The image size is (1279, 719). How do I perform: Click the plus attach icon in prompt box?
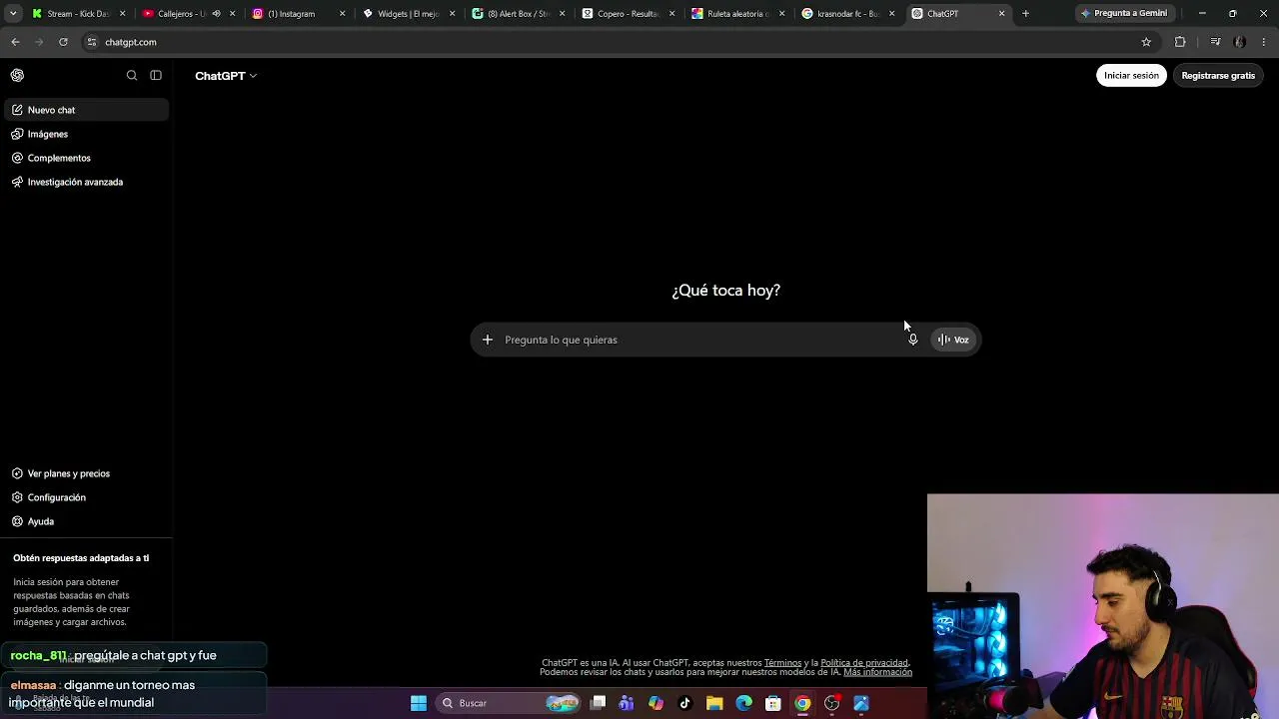coord(488,340)
